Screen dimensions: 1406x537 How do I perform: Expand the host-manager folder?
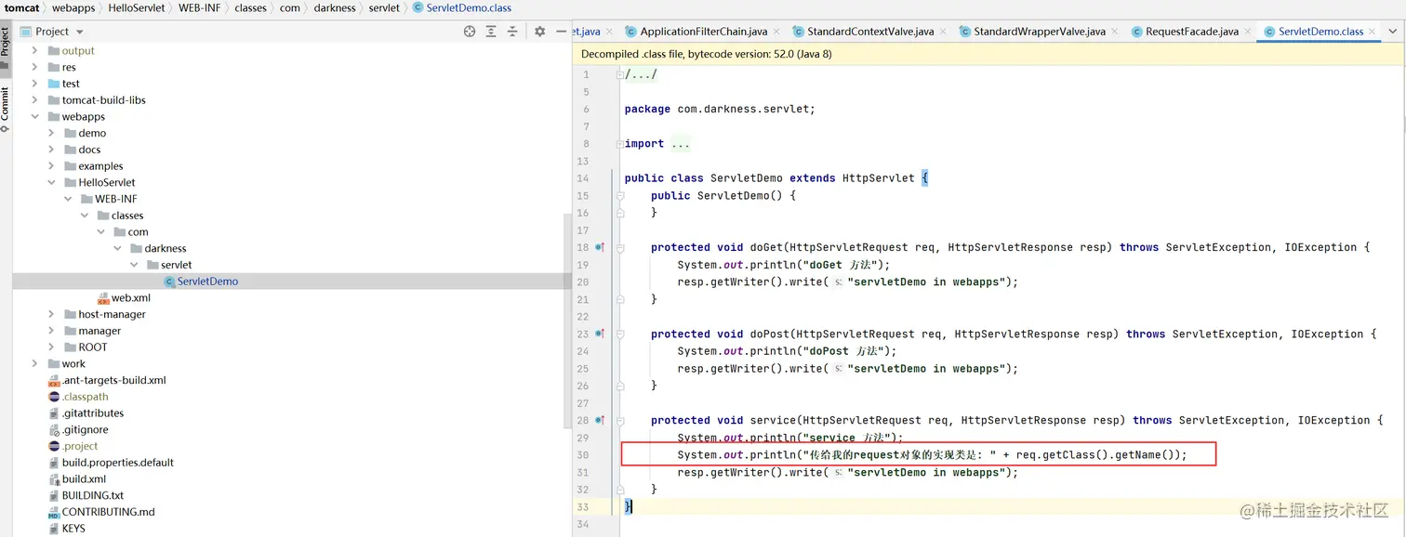52,314
